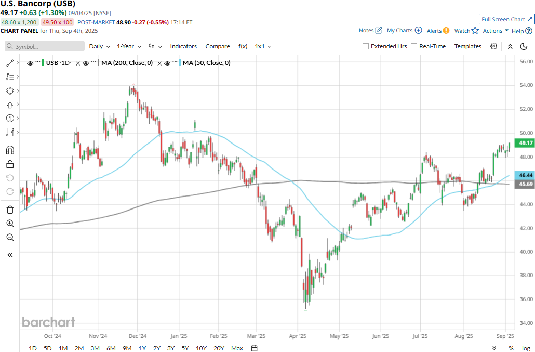Click the Alerts exclamation icon
Image resolution: width=535 pixels, height=352 pixels.
click(446, 30)
